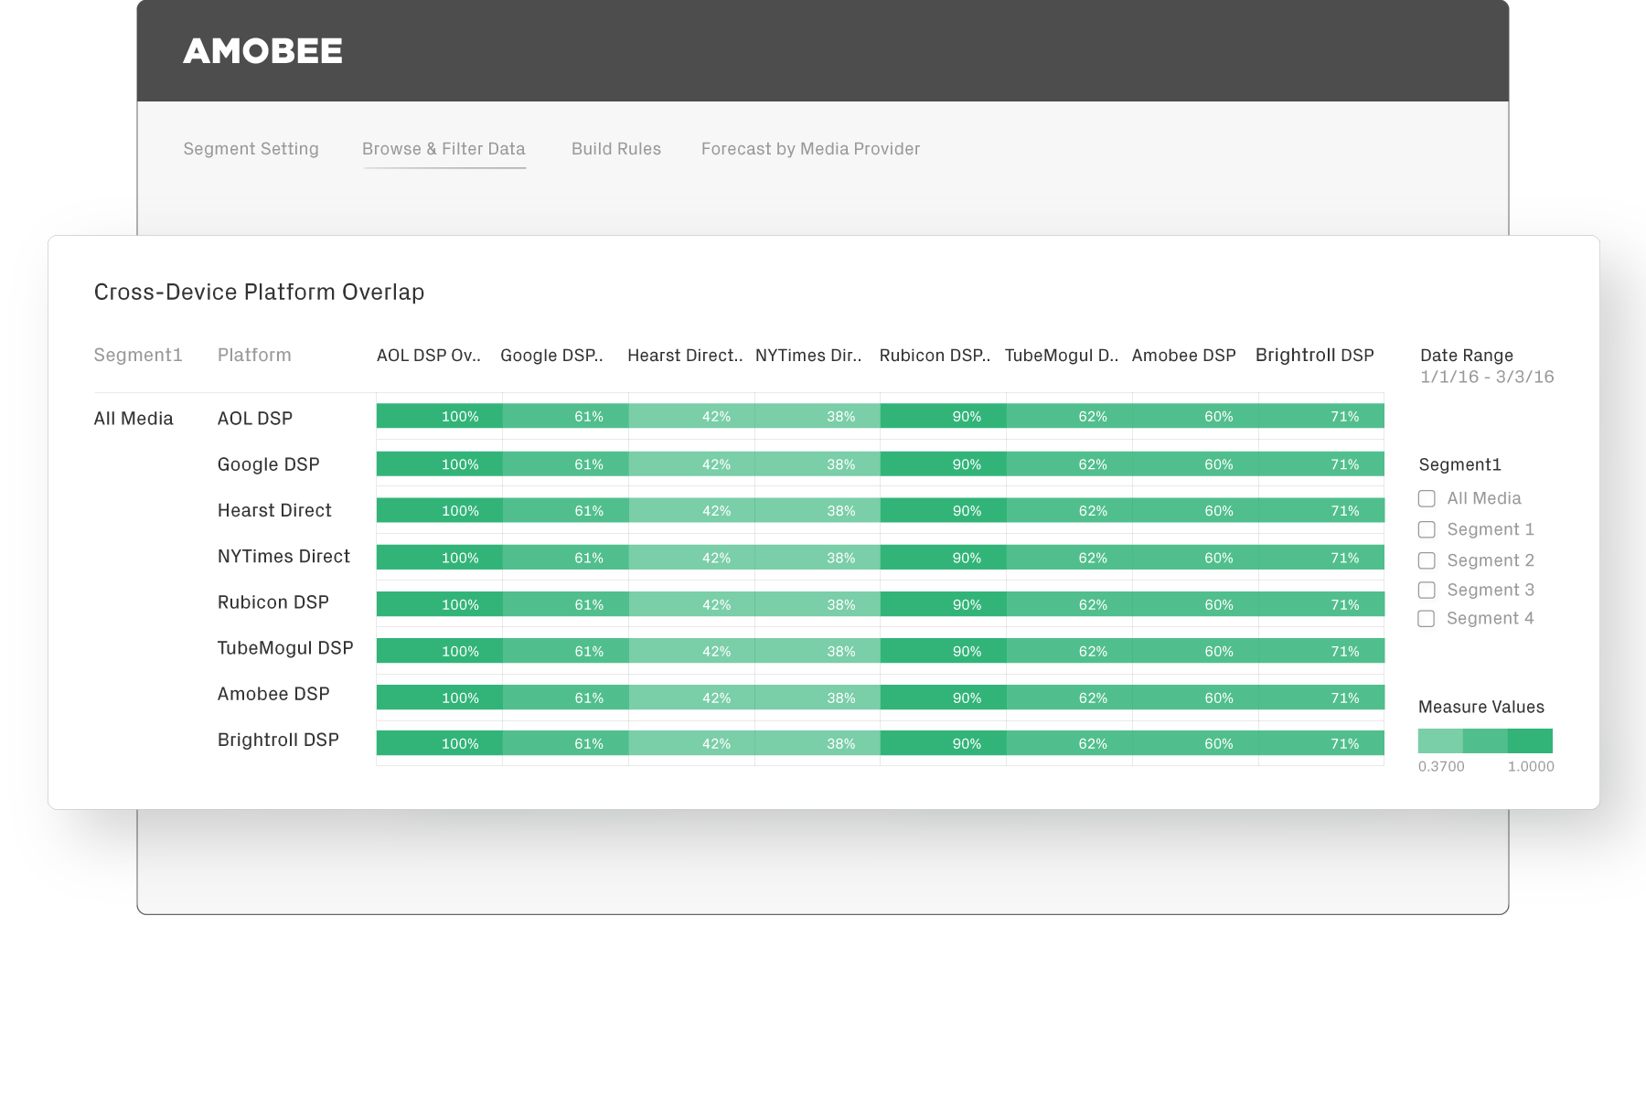Go to Forecast by Media Provider tab
The width and height of the screenshot is (1646, 1097).
tap(810, 149)
